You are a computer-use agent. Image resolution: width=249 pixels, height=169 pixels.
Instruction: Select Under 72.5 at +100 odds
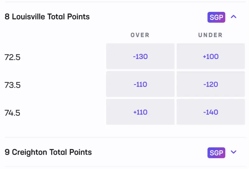point(211,56)
